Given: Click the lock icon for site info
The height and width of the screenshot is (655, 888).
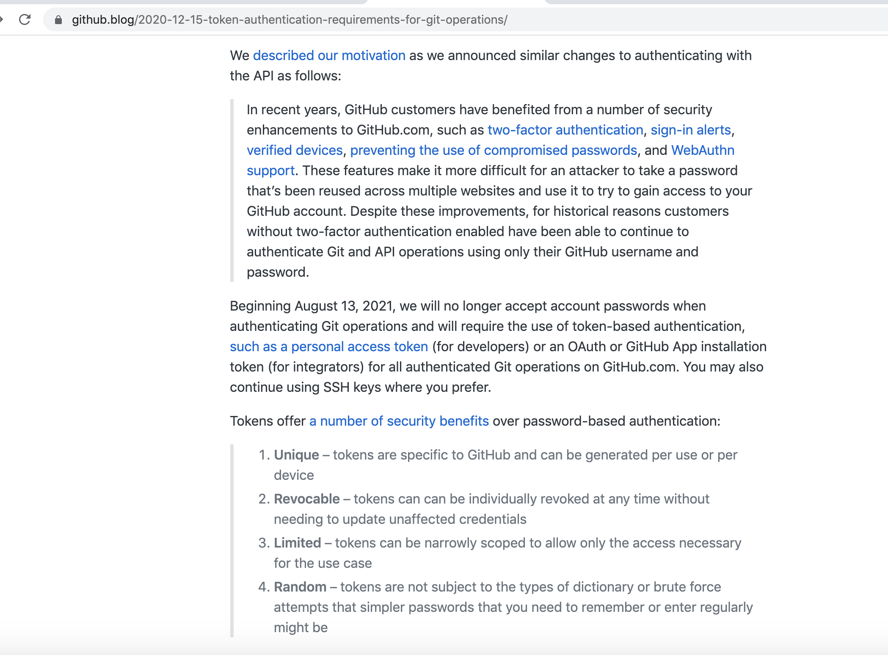Looking at the screenshot, I should pyautogui.click(x=58, y=20).
